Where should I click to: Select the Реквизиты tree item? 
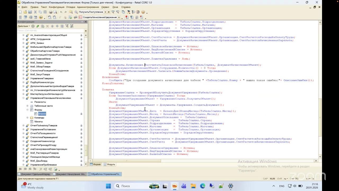[x=40, y=102]
